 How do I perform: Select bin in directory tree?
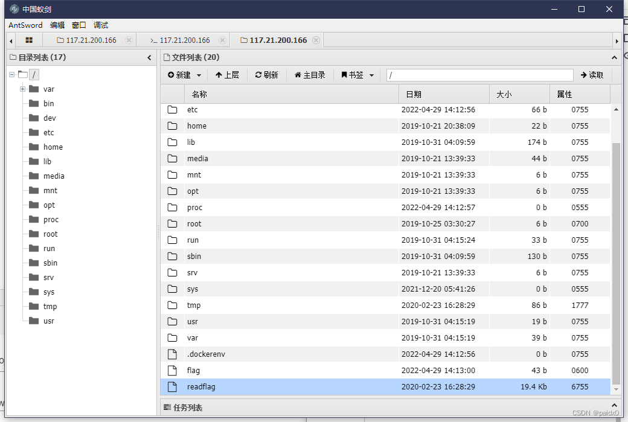pos(48,103)
